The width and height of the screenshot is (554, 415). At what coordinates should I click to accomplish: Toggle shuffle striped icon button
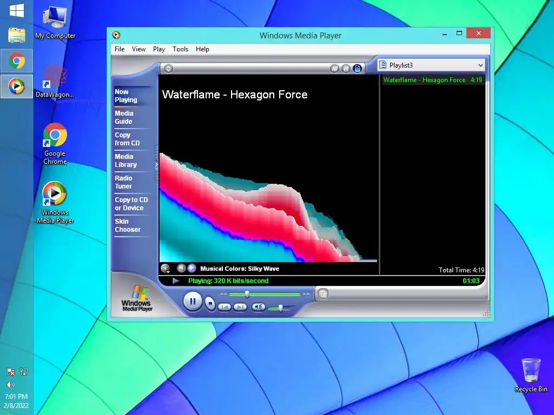pyautogui.click(x=334, y=69)
